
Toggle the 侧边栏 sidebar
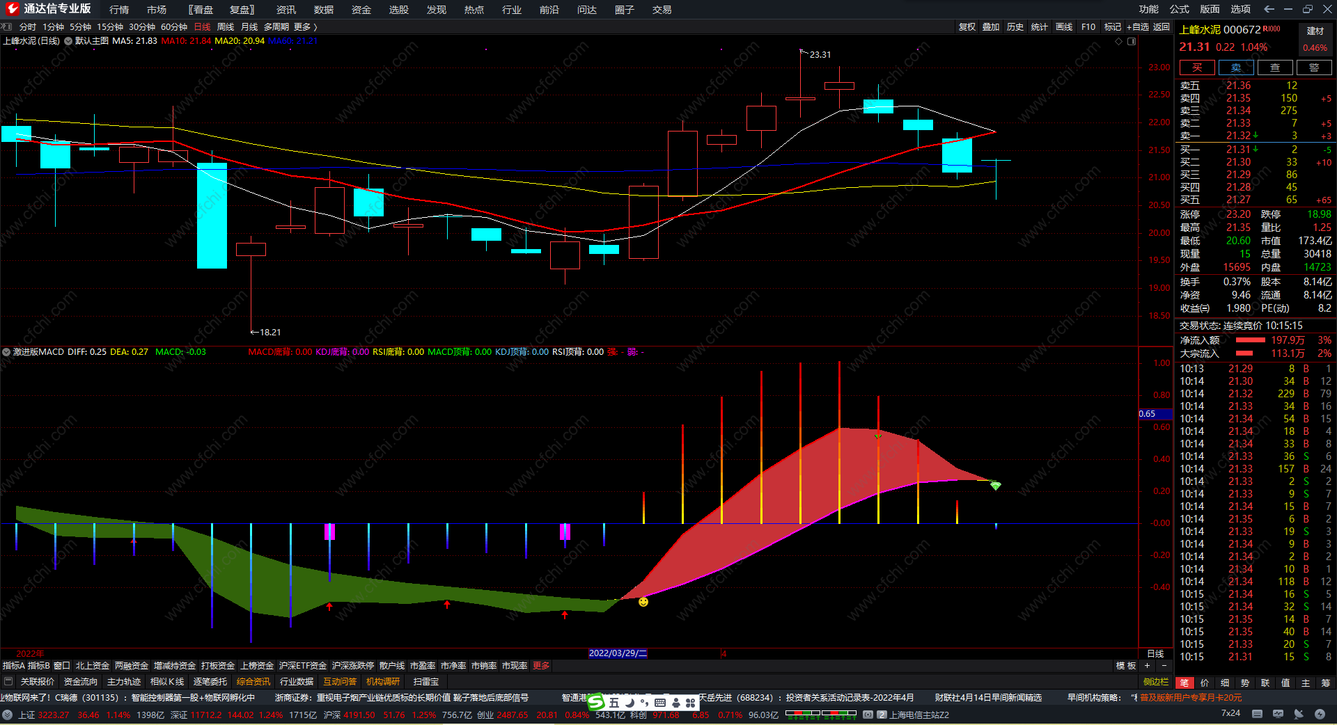[1156, 682]
